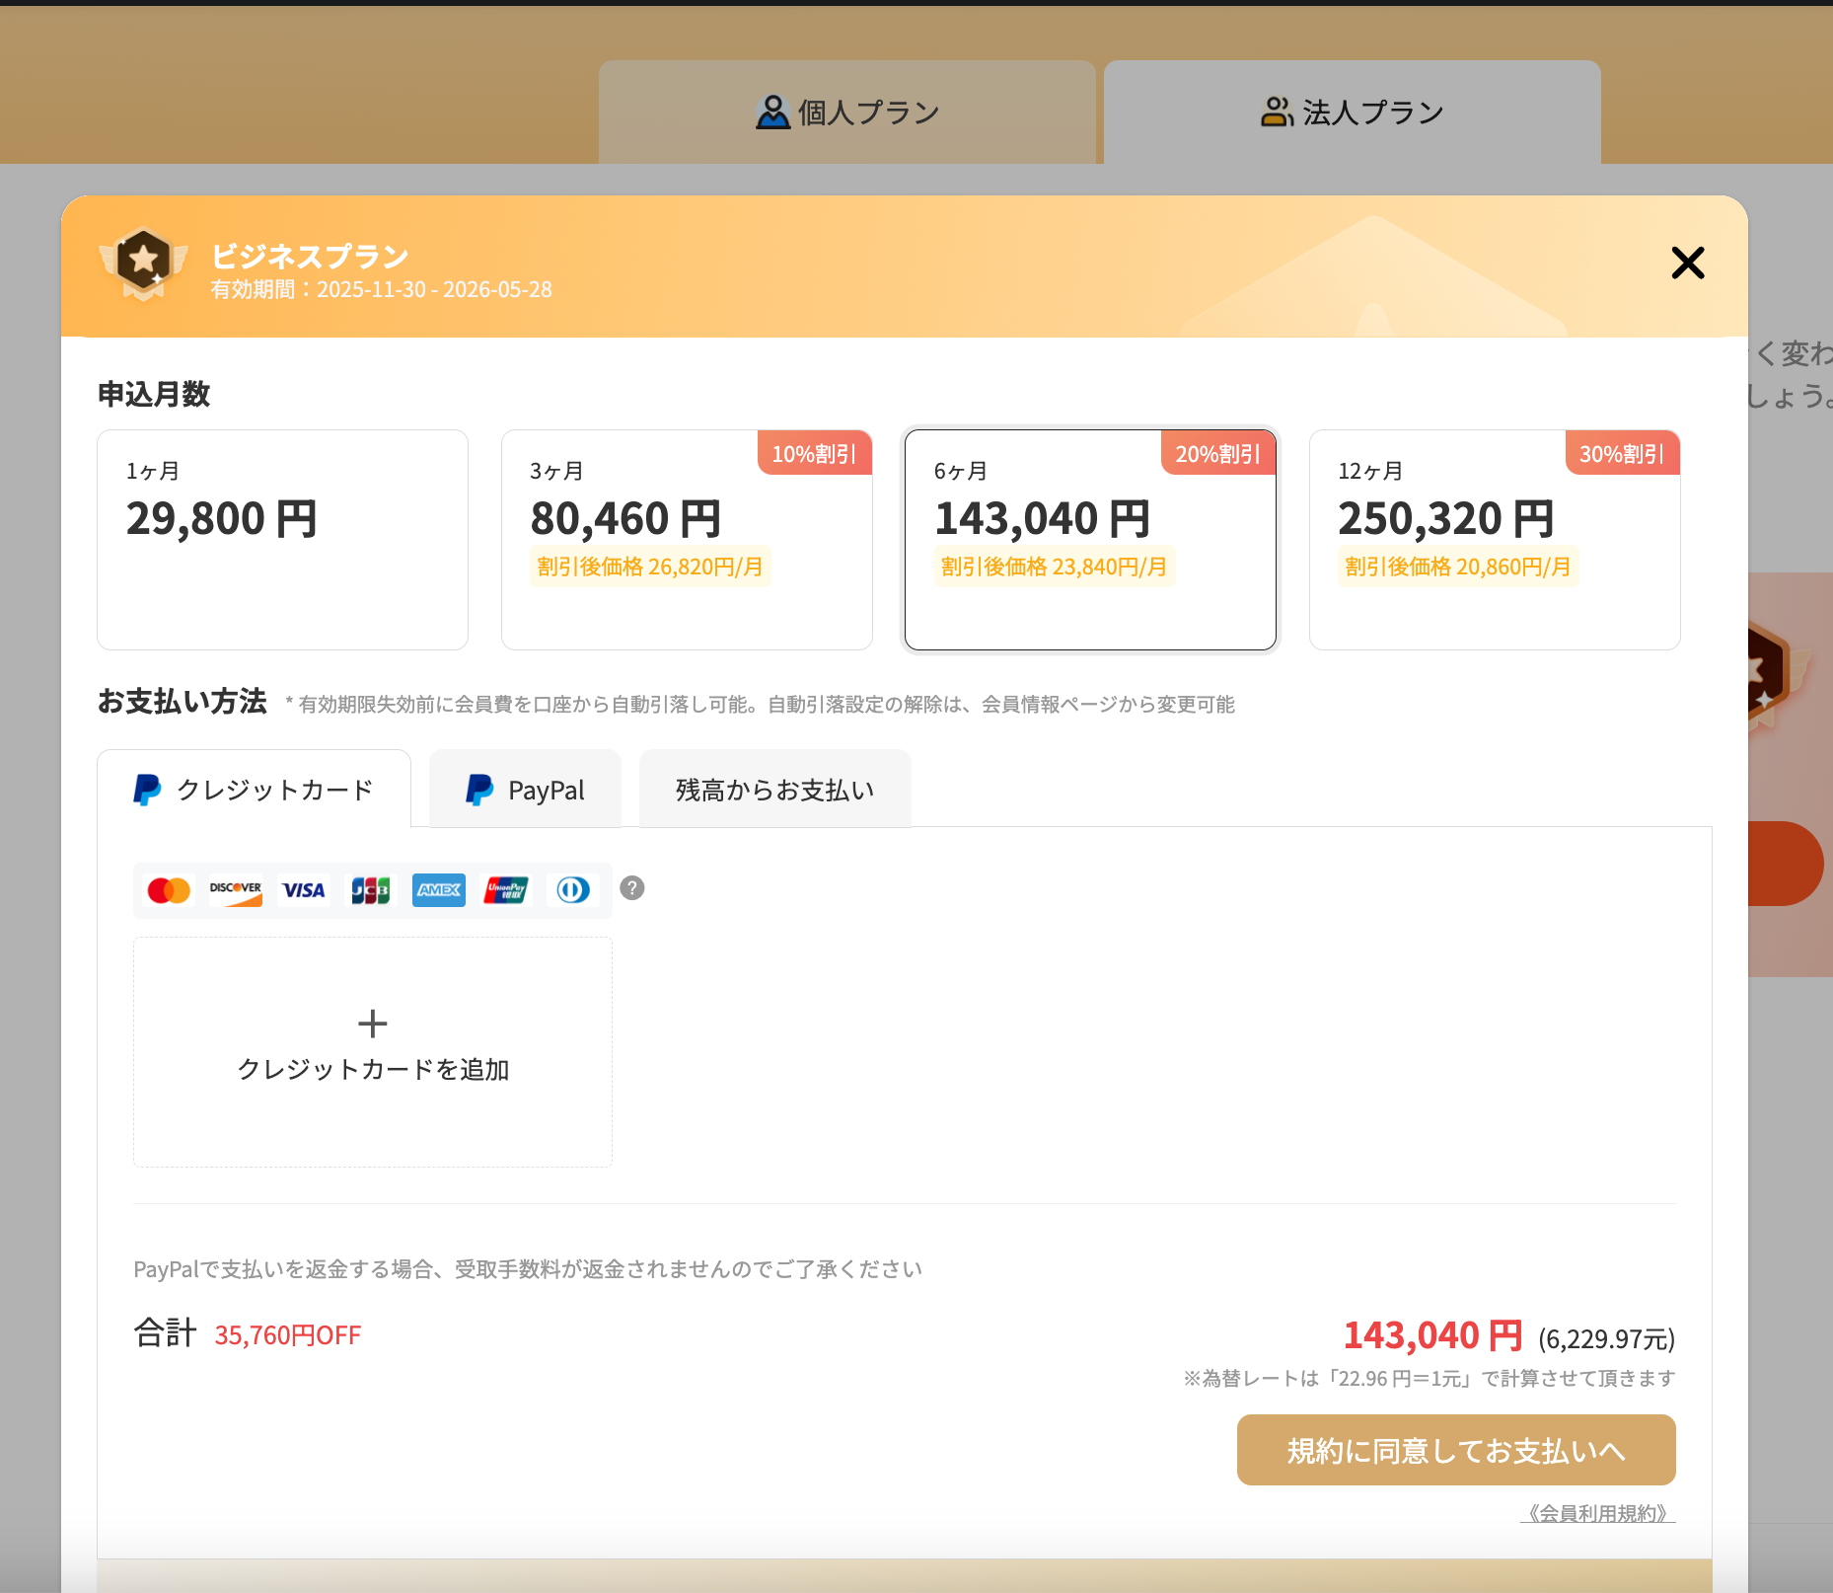1833x1593 pixels.
Task: Switch to the 法人プラン tab
Action: point(1352,113)
